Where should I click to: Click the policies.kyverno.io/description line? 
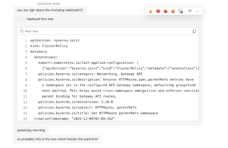click(116, 80)
